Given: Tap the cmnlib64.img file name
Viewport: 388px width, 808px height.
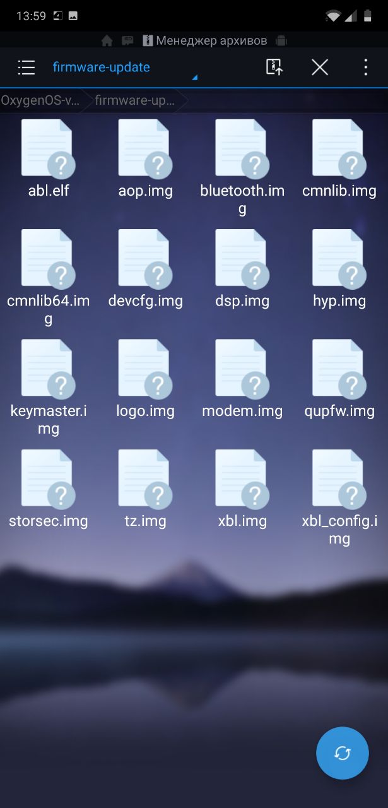Looking at the screenshot, I should pyautogui.click(x=49, y=309).
